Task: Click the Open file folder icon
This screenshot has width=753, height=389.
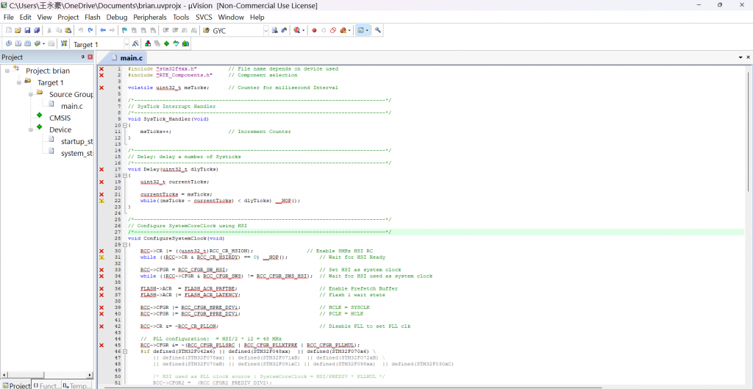Action: tap(18, 30)
